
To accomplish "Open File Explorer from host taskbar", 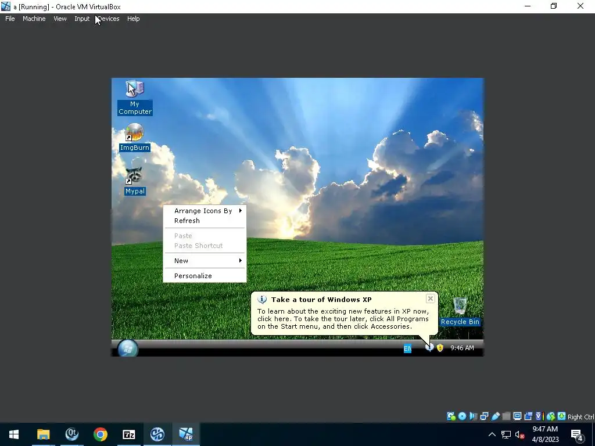I will click(43, 434).
